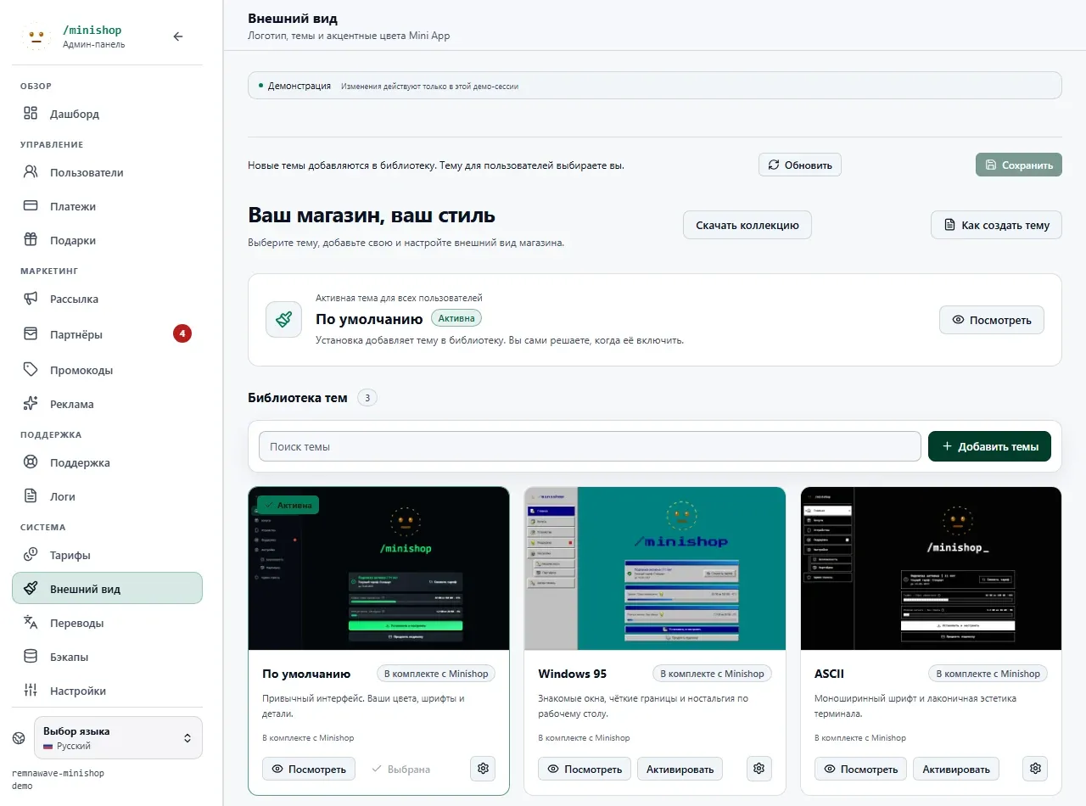
Task: Click the Бэкапы database icon
Action: pos(31,657)
